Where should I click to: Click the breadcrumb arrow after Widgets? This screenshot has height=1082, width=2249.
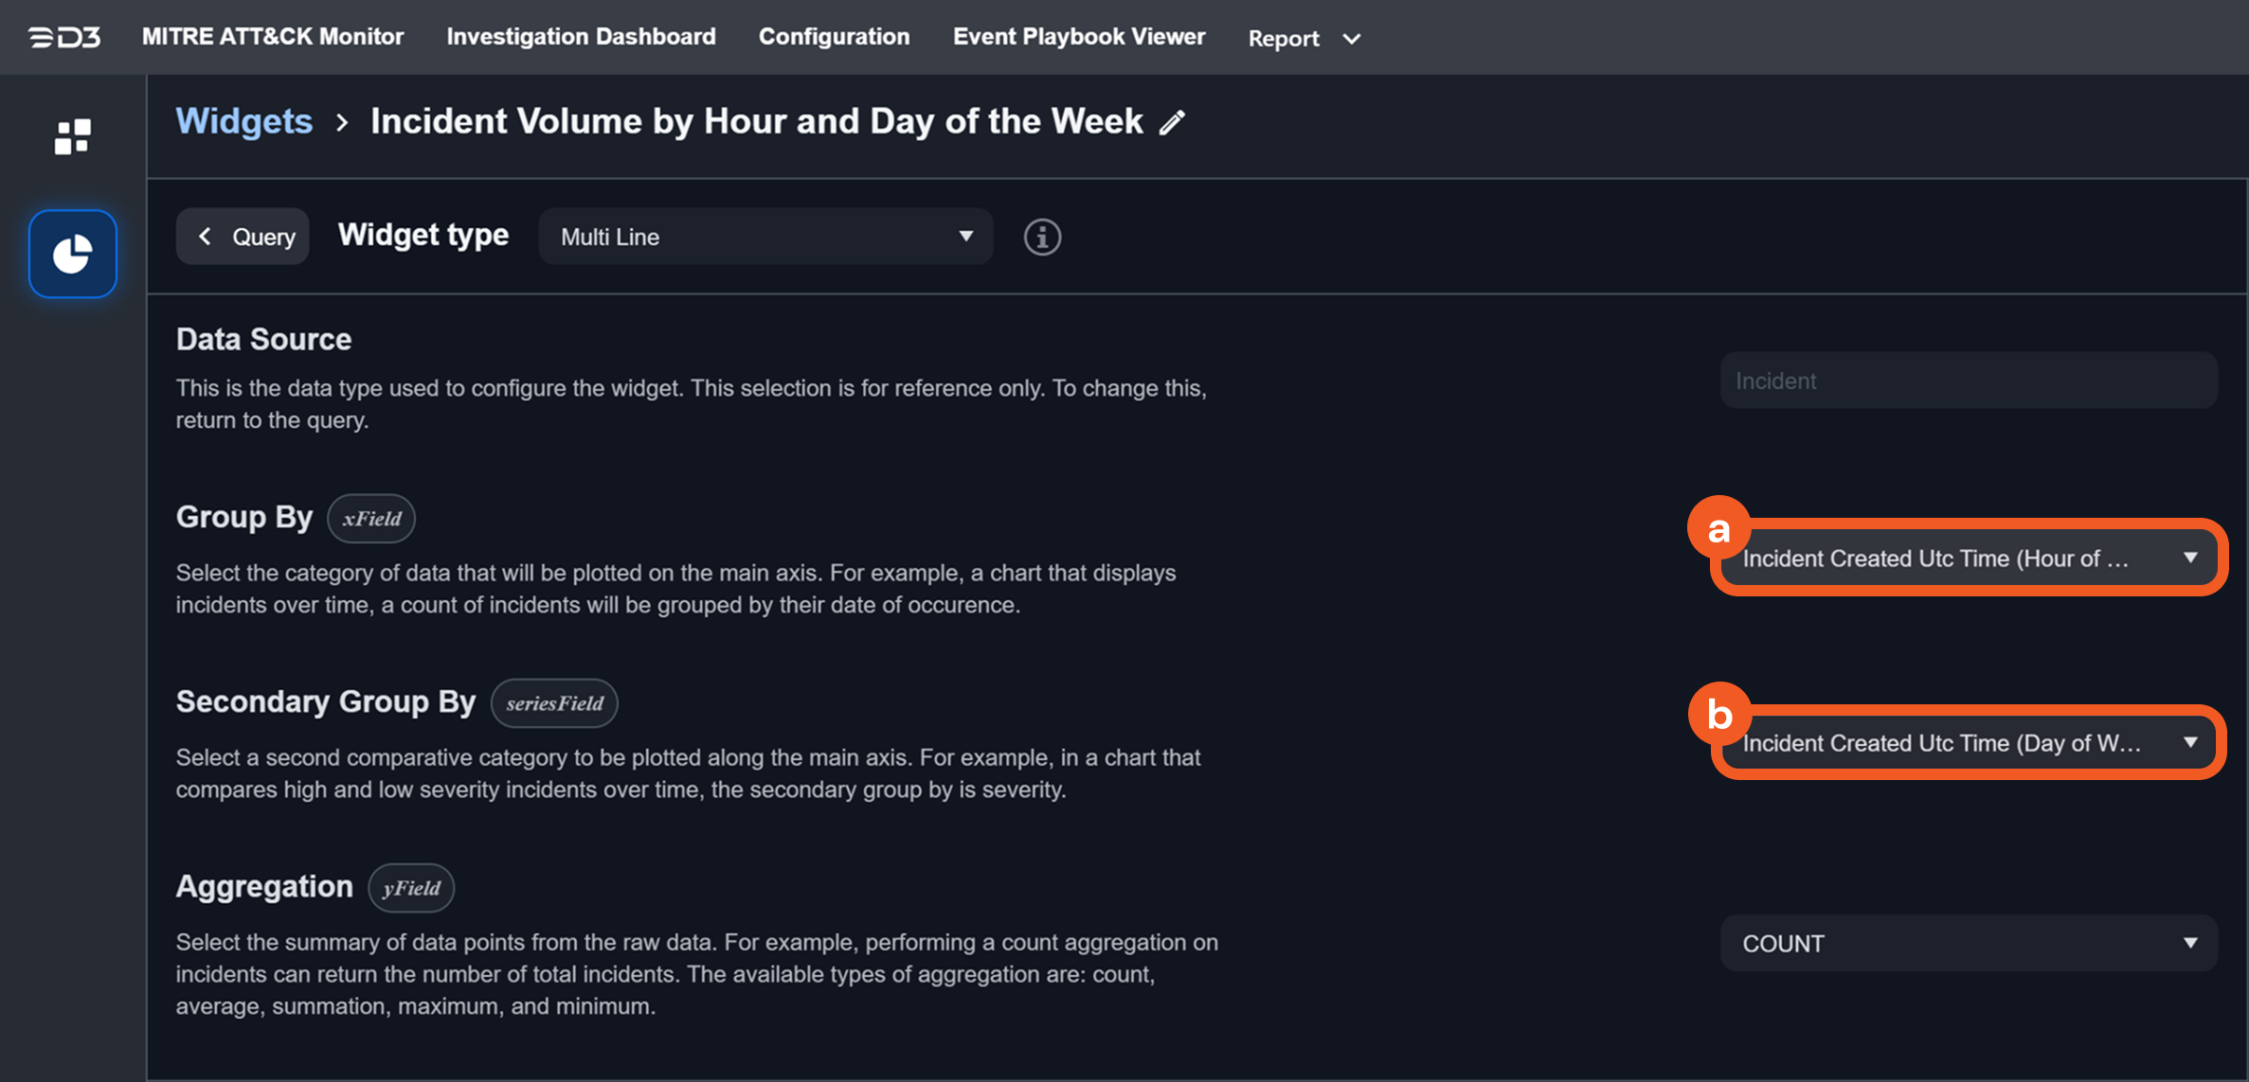tap(342, 122)
